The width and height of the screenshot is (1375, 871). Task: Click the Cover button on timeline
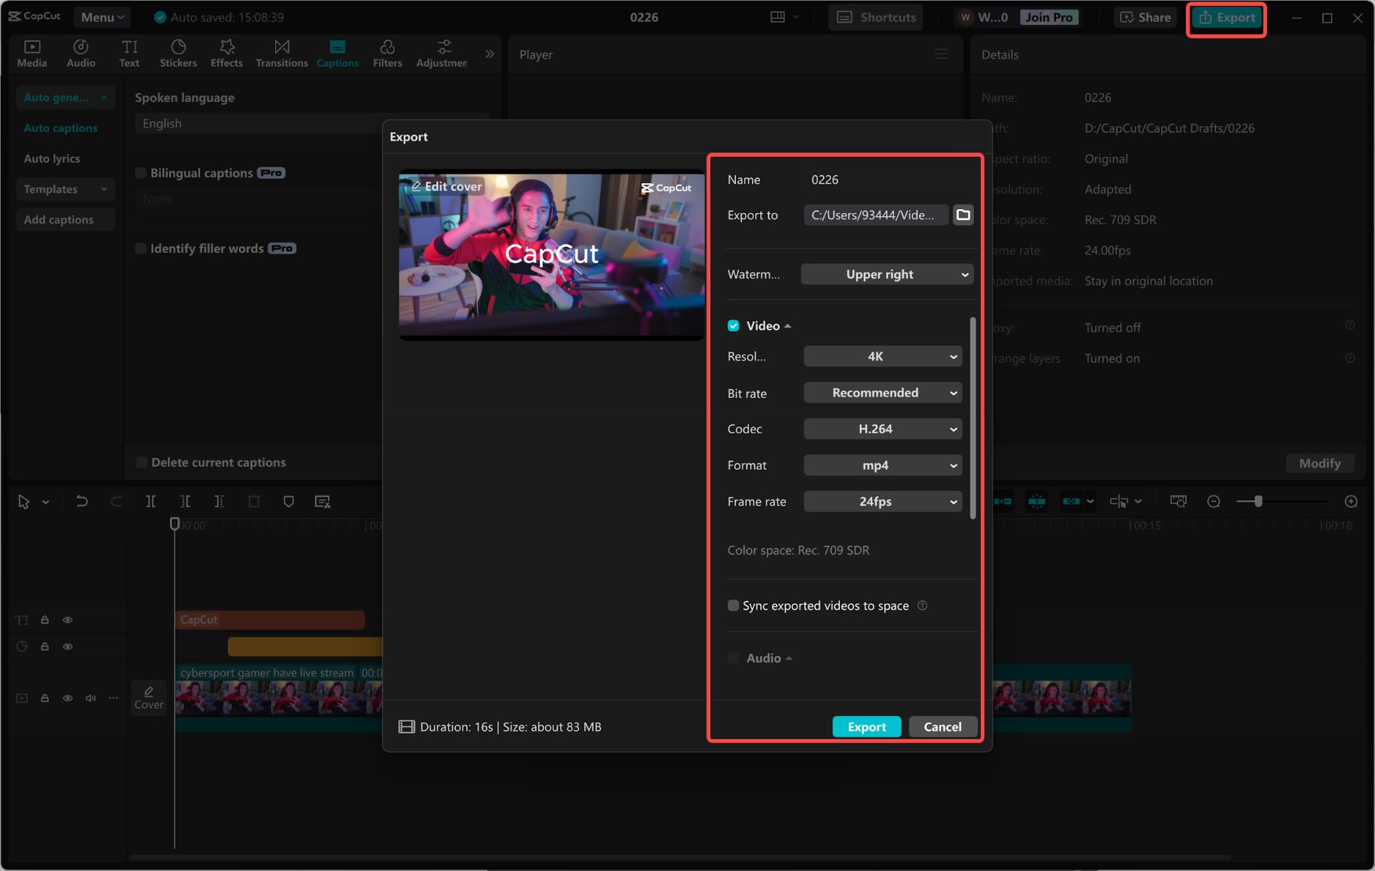149,698
